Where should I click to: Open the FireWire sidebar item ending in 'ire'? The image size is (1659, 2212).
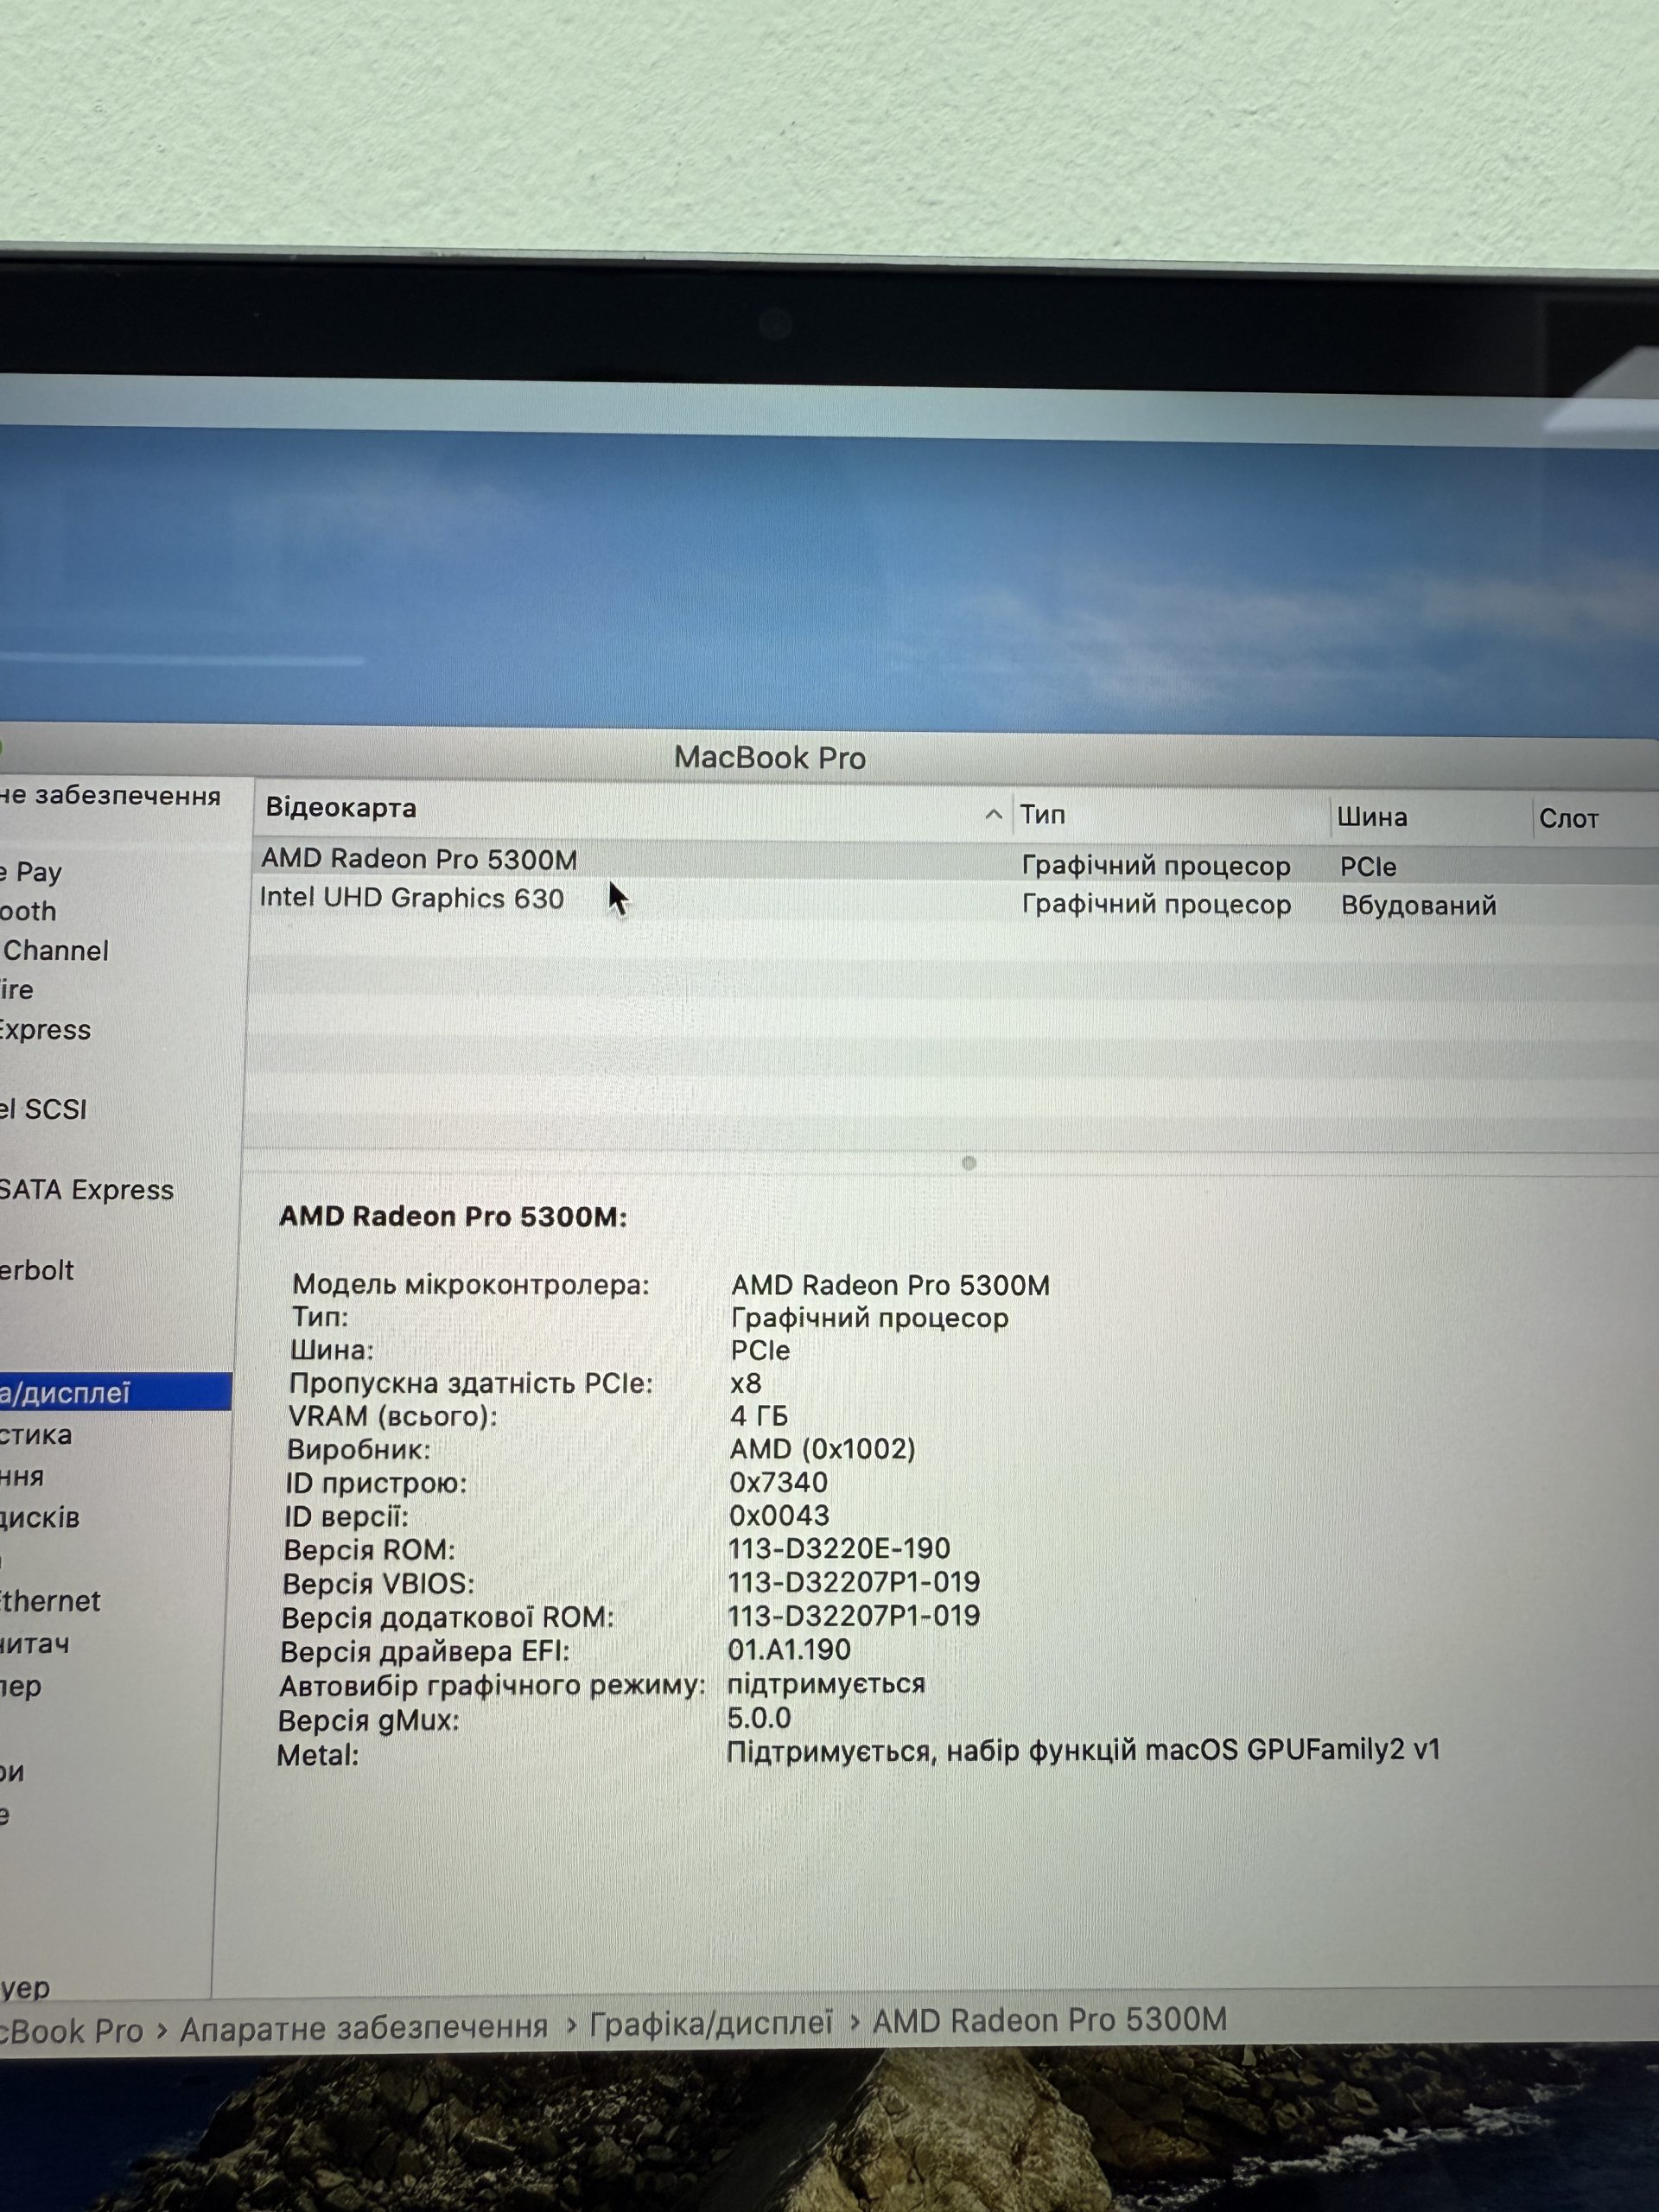(17, 990)
